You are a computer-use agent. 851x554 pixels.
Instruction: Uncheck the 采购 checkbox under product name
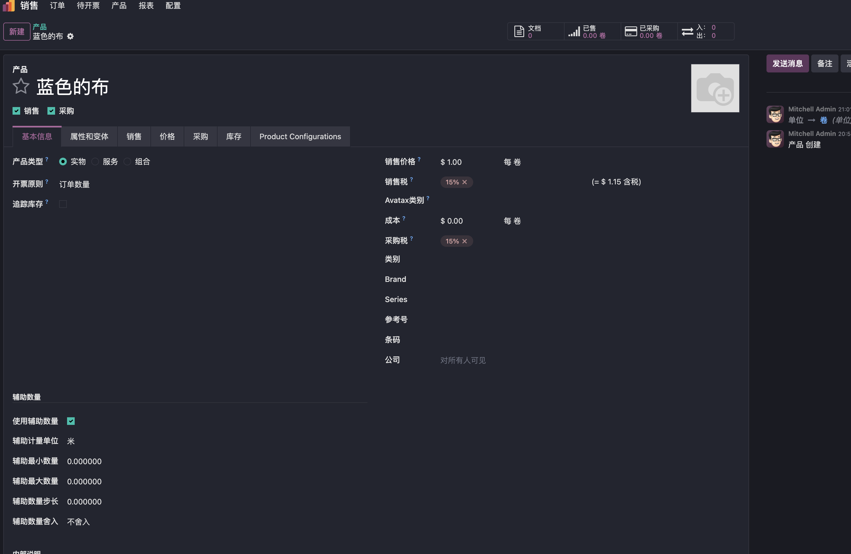coord(51,111)
